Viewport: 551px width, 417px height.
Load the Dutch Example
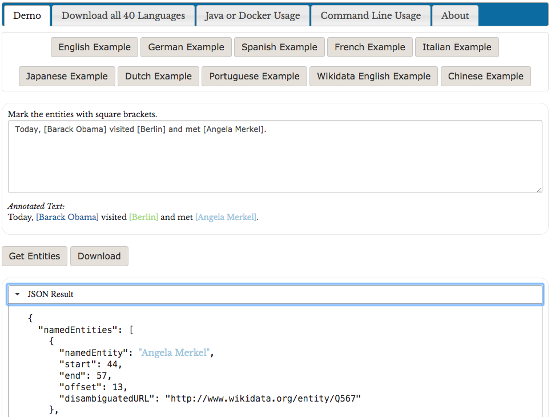159,77
